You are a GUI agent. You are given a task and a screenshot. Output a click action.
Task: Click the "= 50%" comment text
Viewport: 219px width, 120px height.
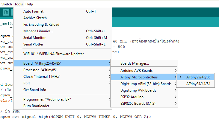pos(119,47)
